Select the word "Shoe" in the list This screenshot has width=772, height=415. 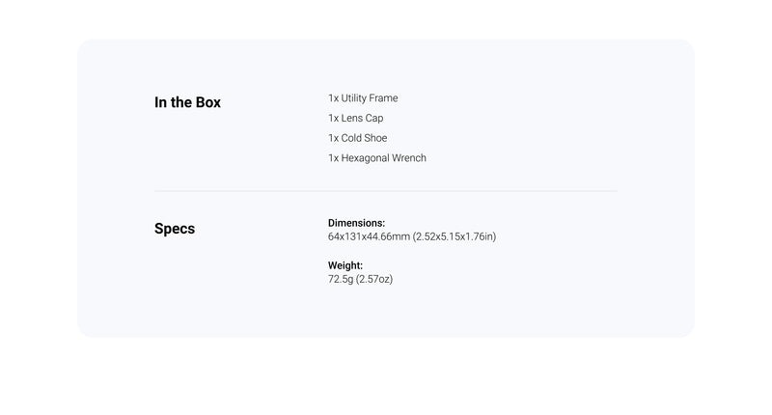(x=375, y=138)
